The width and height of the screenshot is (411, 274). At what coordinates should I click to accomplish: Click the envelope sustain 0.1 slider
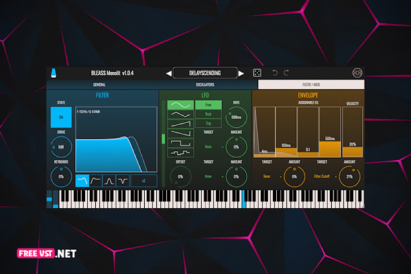coord(308,132)
